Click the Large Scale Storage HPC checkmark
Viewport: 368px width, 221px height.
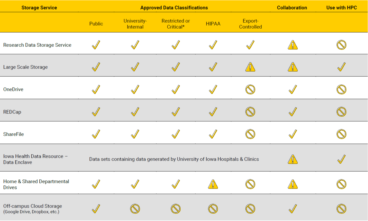341,67
